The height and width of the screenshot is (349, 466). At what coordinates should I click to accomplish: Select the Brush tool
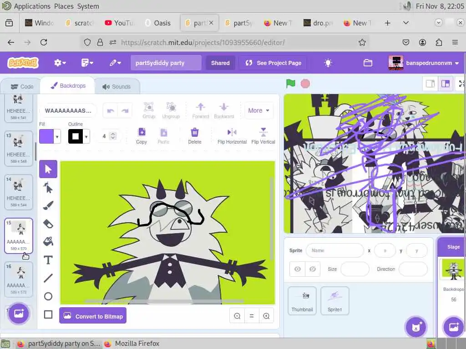click(x=48, y=206)
